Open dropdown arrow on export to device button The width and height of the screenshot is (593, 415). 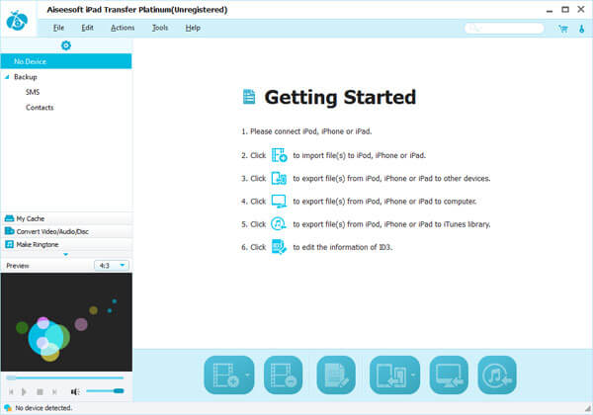click(413, 374)
